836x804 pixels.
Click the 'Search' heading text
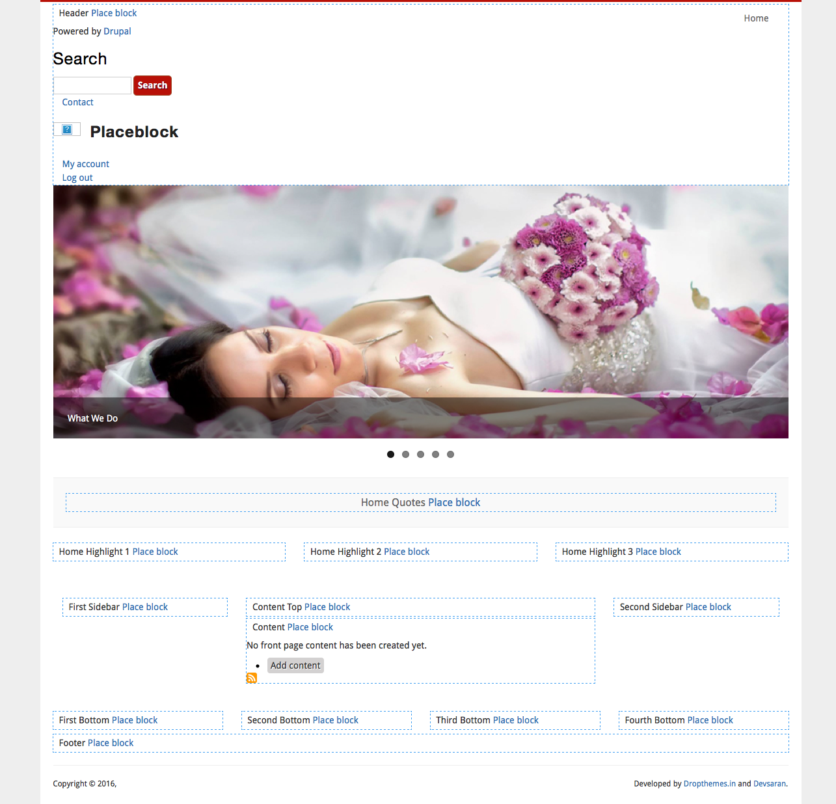pos(80,59)
